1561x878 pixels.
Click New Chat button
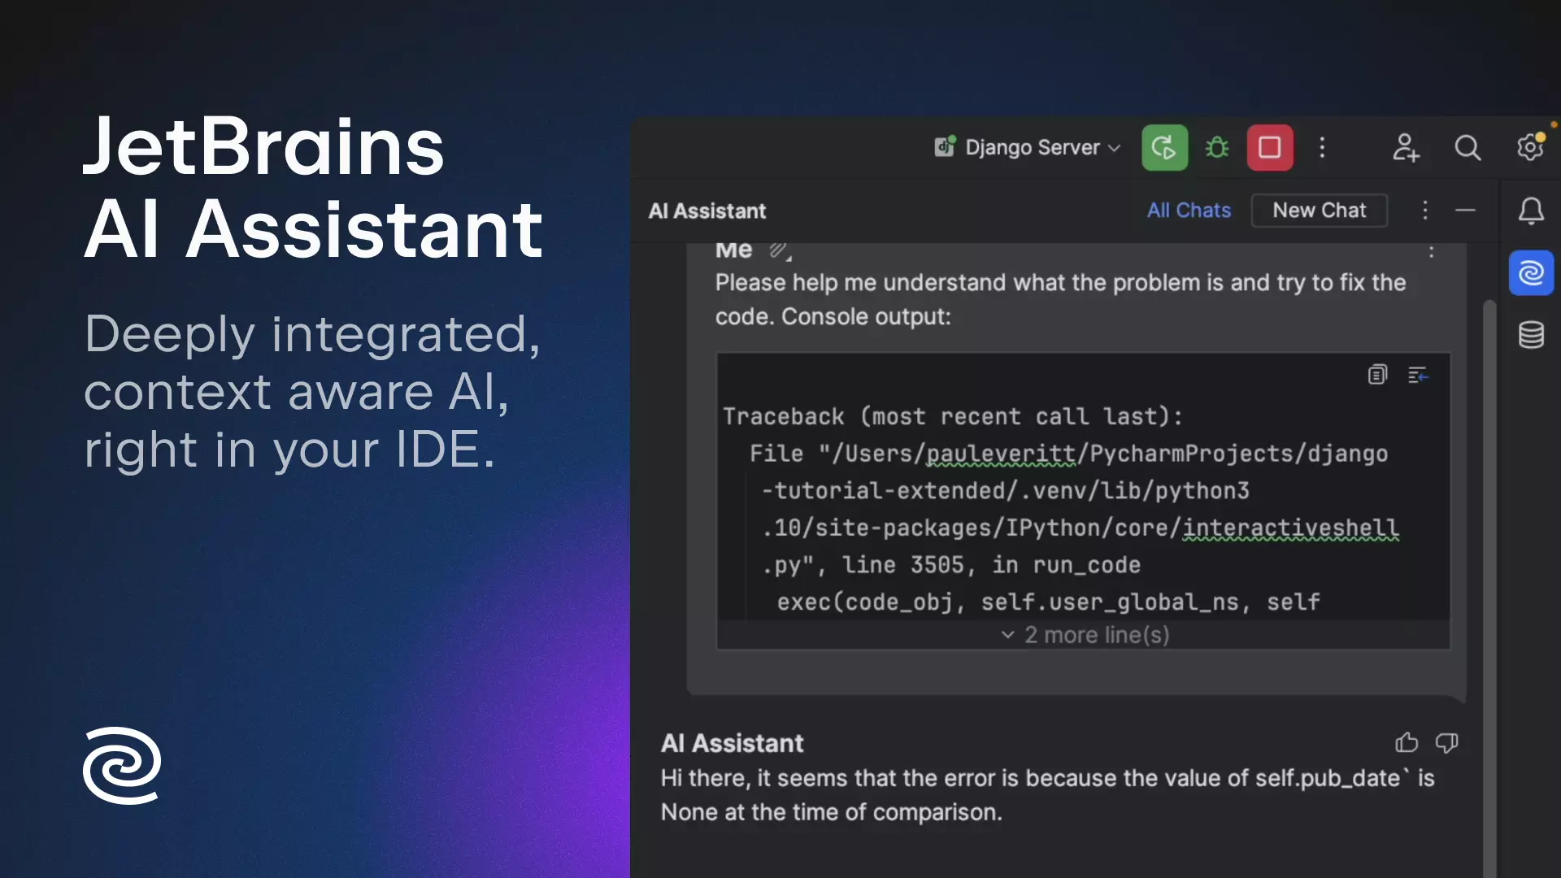click(x=1319, y=210)
